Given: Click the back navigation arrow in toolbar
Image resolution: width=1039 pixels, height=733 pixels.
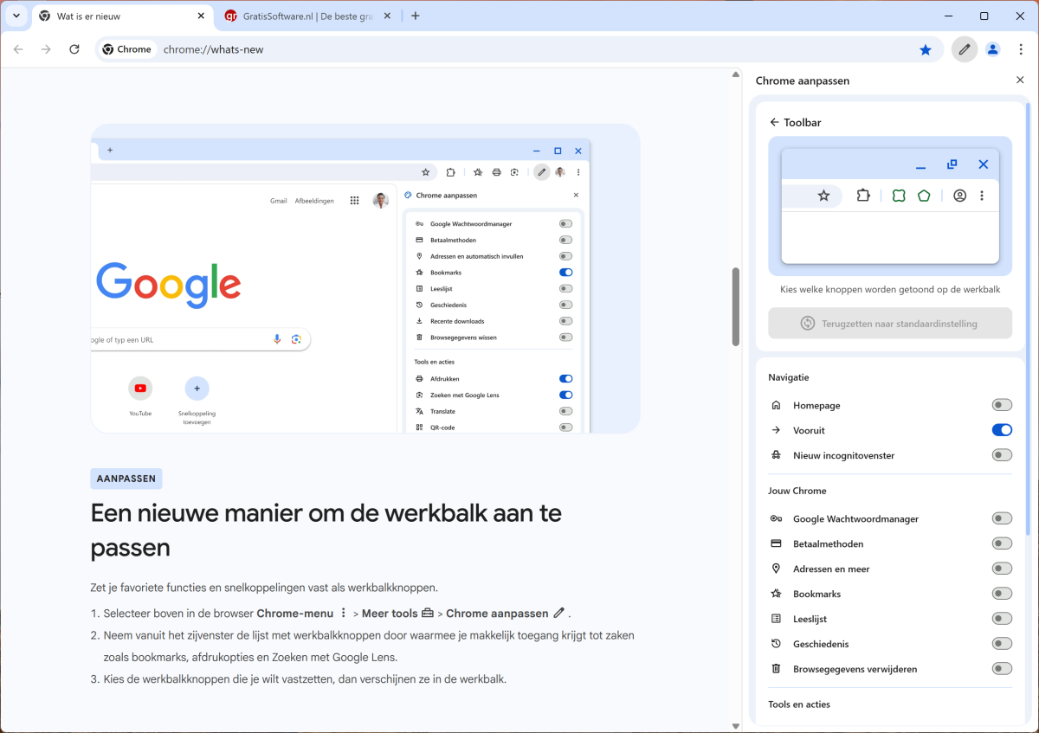Looking at the screenshot, I should (18, 49).
